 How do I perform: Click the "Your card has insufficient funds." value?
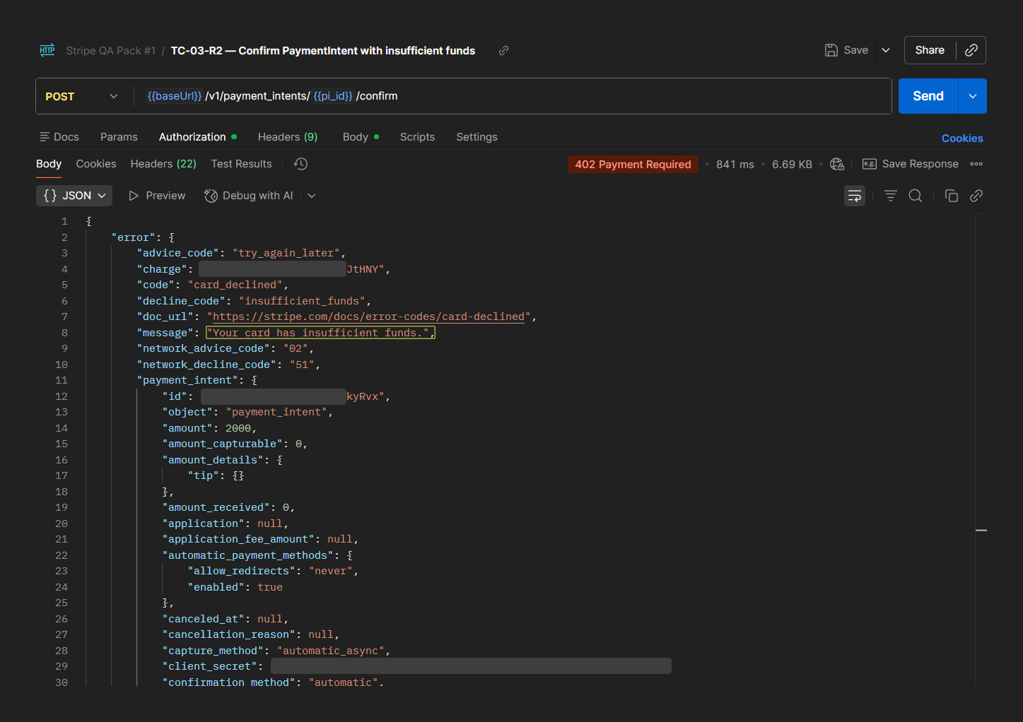[320, 333]
